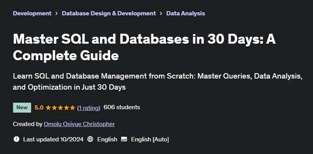Click the last updated alert badge icon
Image resolution: width=313 pixels, height=154 pixels.
click(17, 139)
